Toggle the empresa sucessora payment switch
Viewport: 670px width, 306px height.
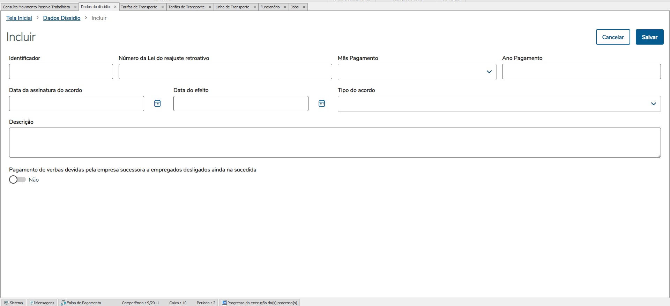[x=17, y=179]
